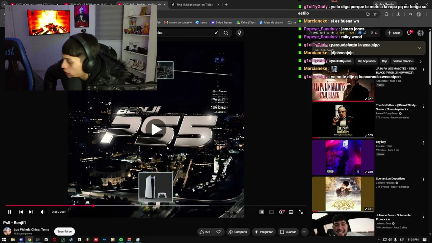Open Spotify from the taskbar
The height and width of the screenshot is (243, 432).
pyautogui.click(x=121, y=240)
